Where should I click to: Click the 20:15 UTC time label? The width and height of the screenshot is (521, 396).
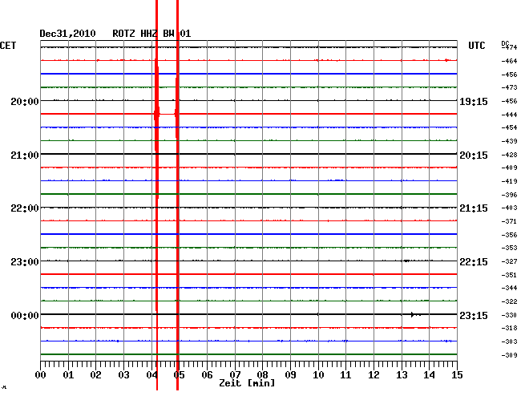[474, 156]
